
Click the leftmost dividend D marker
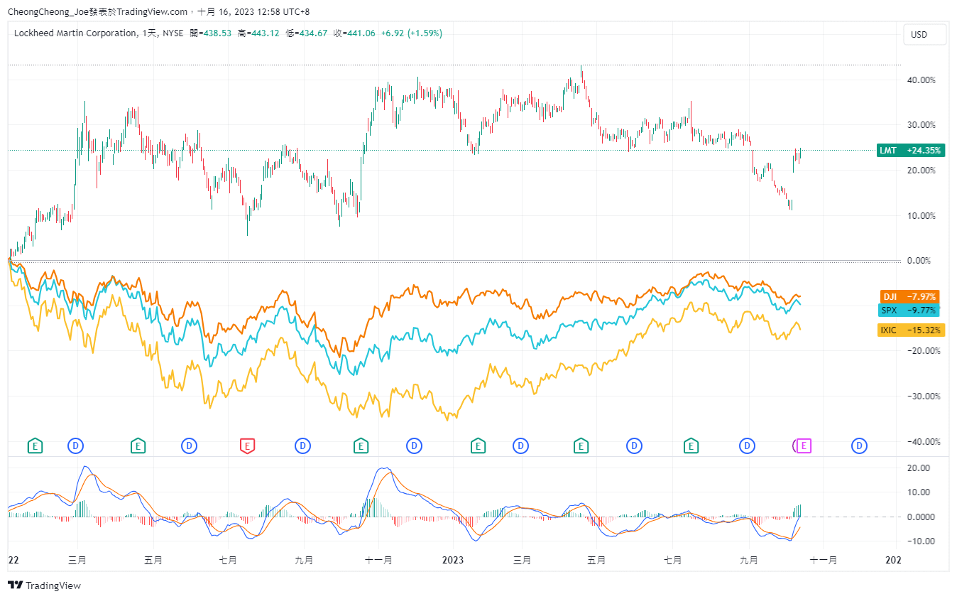[75, 446]
